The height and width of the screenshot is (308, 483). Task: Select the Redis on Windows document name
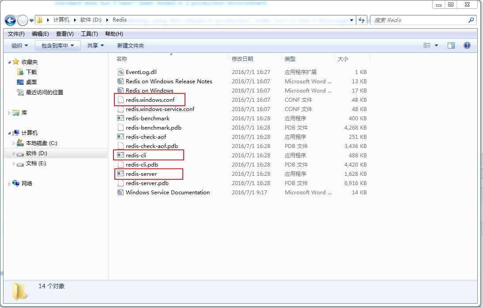149,90
